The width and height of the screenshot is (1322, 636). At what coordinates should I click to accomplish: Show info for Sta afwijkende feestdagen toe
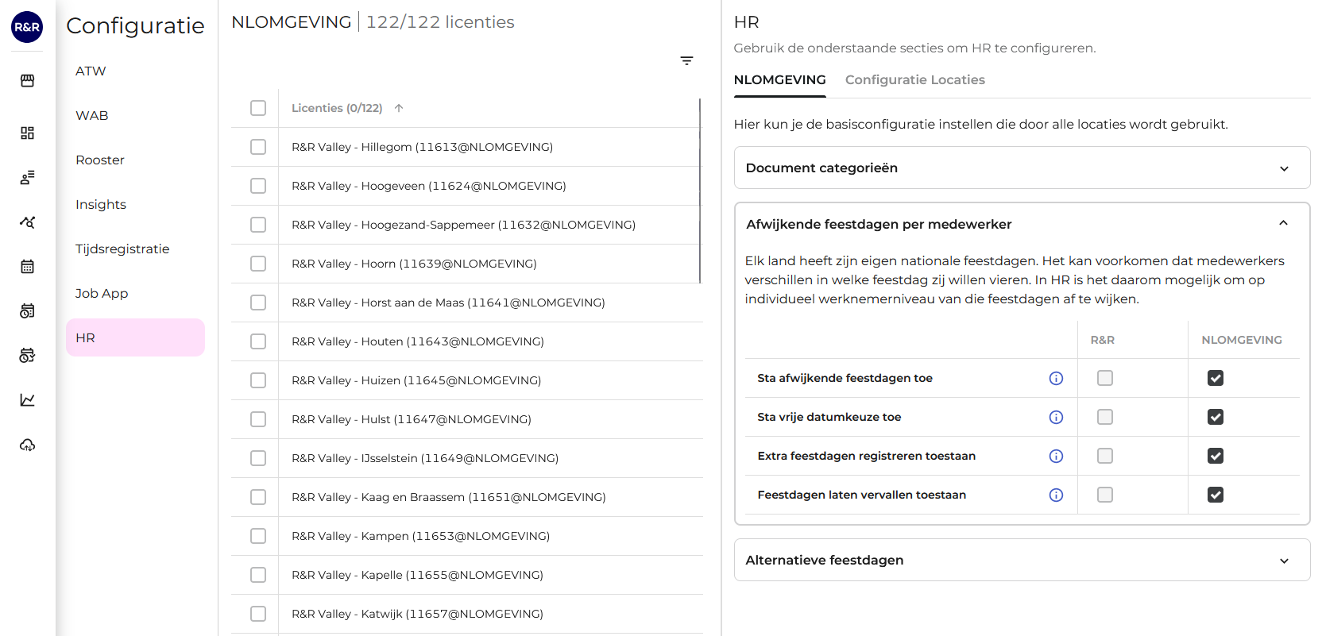pyautogui.click(x=1056, y=378)
